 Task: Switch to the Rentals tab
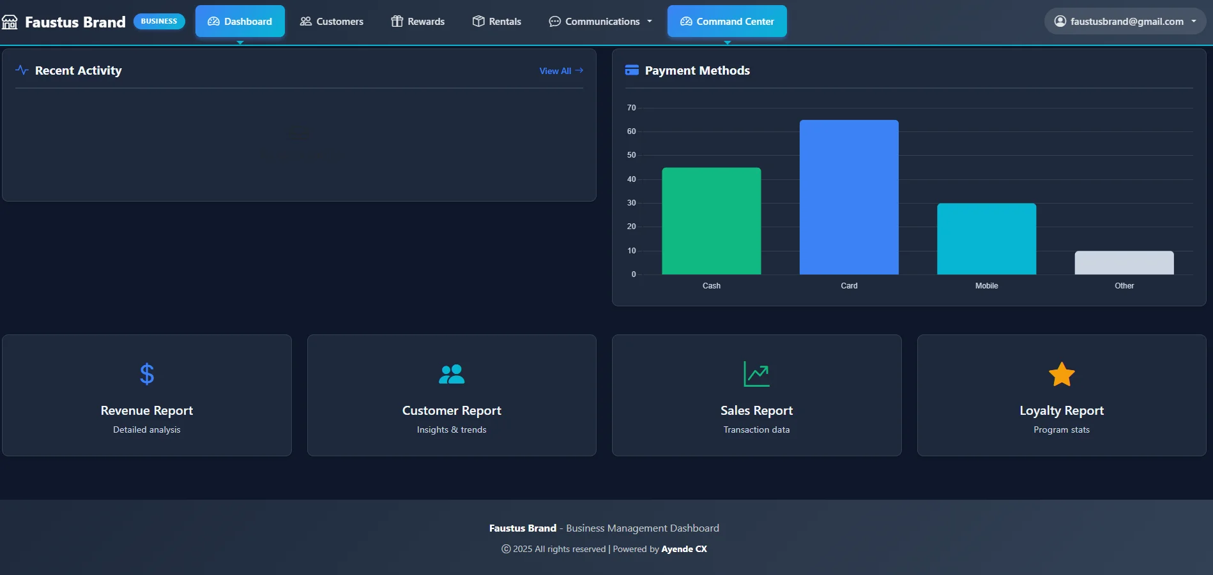[496, 21]
